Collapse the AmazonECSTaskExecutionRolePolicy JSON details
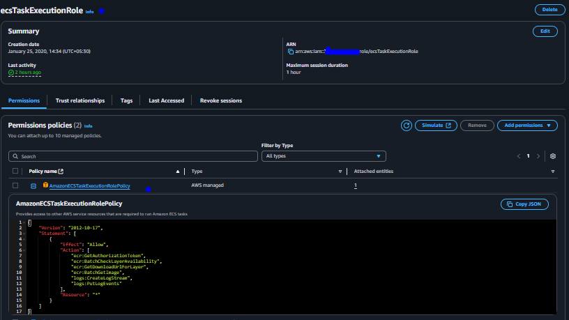The width and height of the screenshot is (569, 320). [33, 185]
